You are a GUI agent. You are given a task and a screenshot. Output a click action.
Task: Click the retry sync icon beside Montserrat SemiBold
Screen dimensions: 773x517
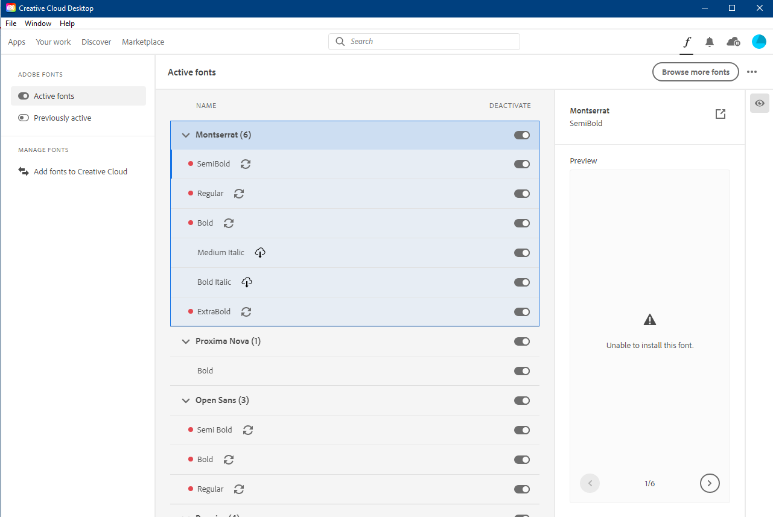click(x=246, y=164)
